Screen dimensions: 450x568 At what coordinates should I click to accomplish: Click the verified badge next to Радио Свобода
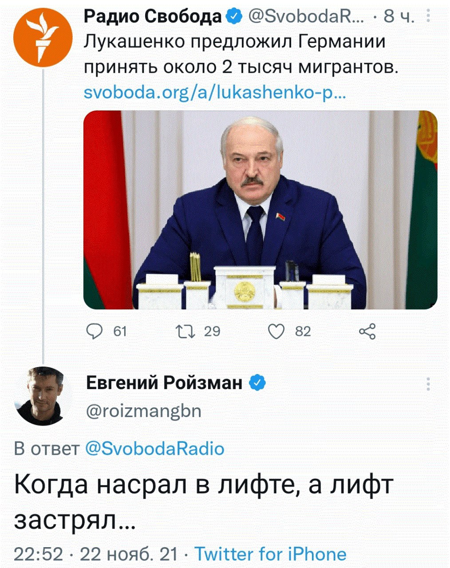pyautogui.click(x=234, y=16)
